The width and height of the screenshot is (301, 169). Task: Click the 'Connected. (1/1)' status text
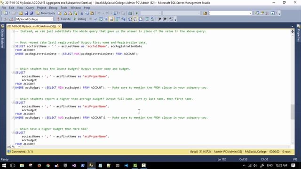pyautogui.click(x=22, y=152)
